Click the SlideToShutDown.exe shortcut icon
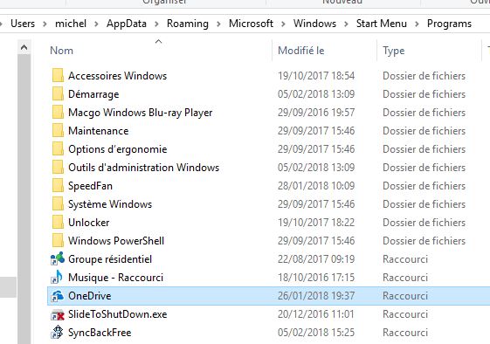The height and width of the screenshot is (344, 490). 57,314
